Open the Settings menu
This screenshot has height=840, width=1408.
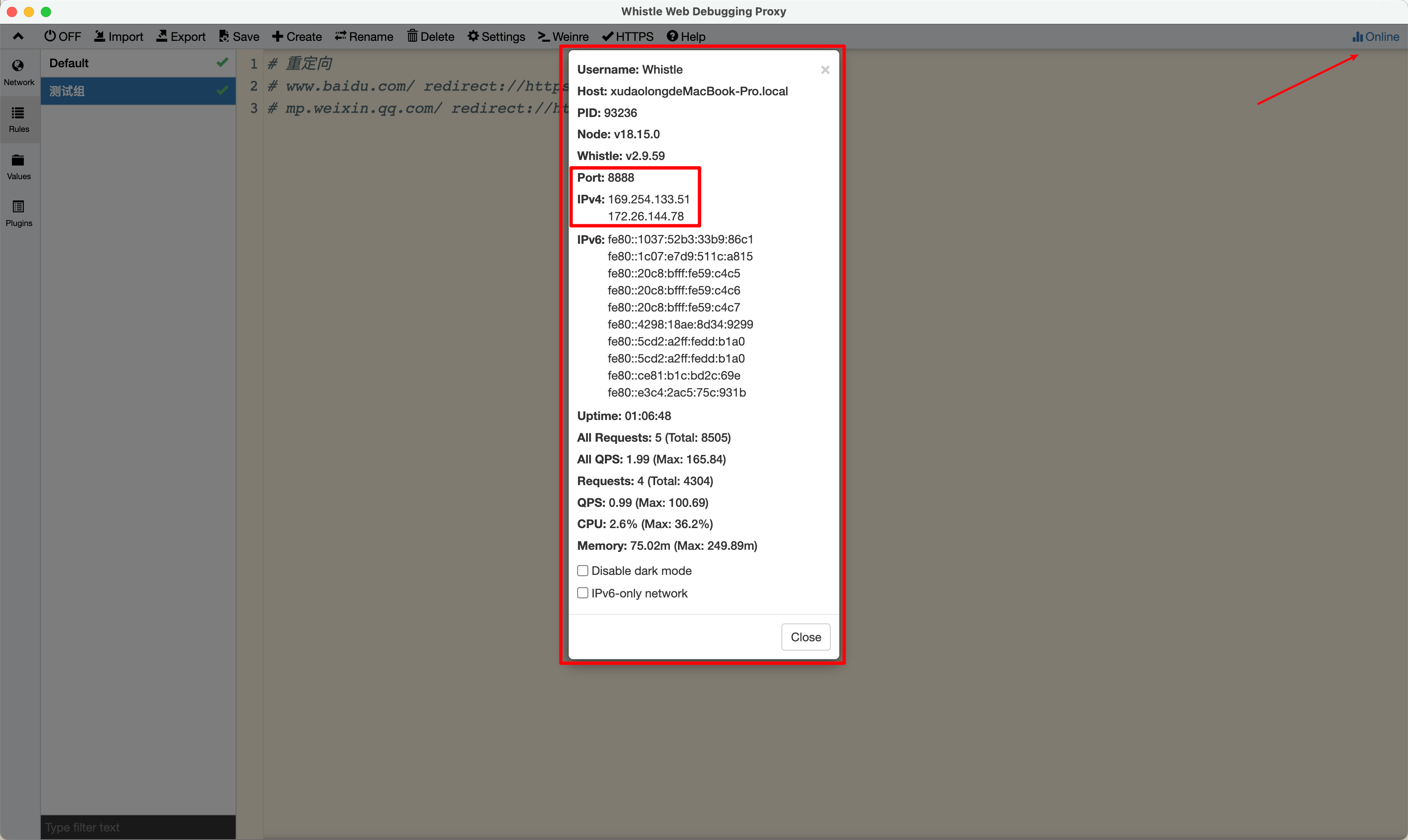(496, 37)
